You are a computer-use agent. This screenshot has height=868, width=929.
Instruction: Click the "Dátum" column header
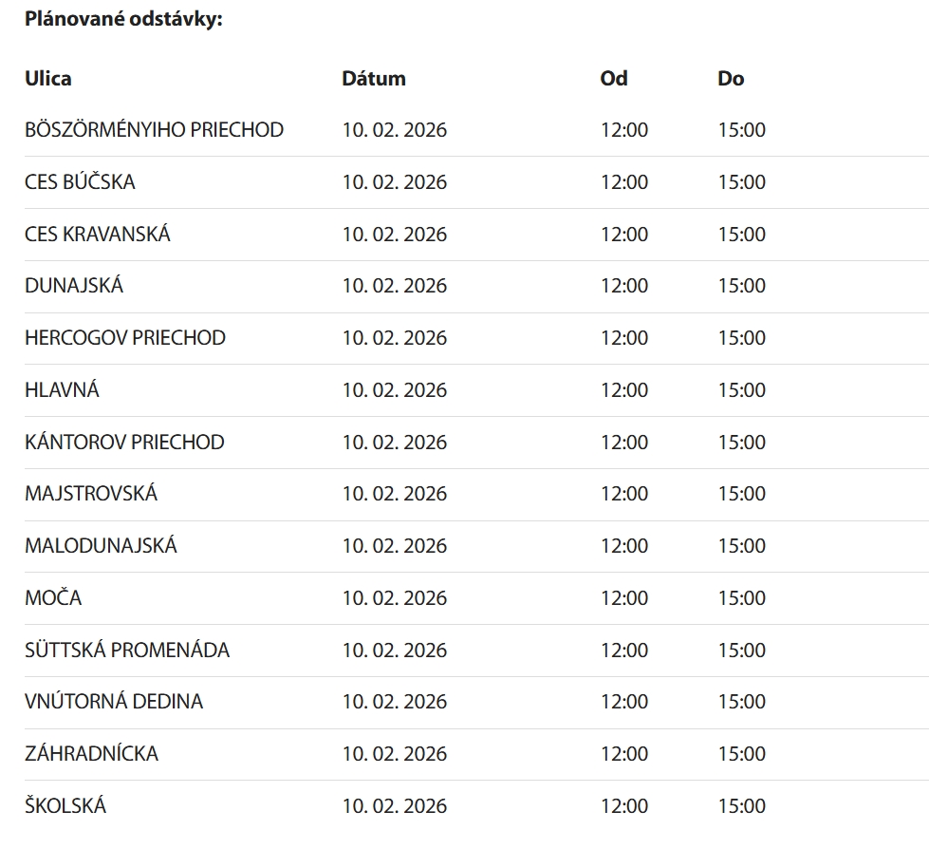[373, 79]
